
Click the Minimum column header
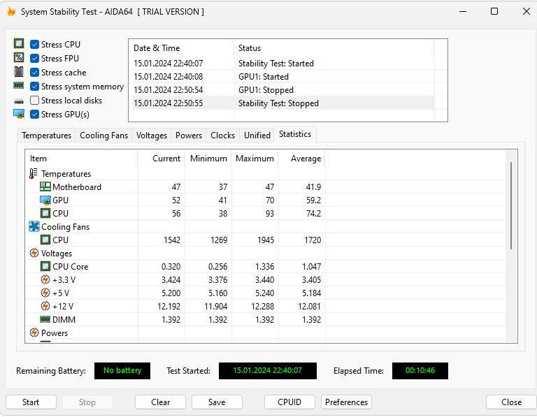[x=208, y=159]
